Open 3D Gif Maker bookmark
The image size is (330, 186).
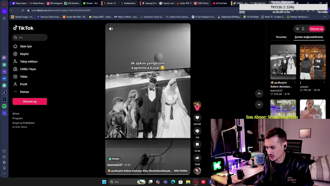(251, 17)
